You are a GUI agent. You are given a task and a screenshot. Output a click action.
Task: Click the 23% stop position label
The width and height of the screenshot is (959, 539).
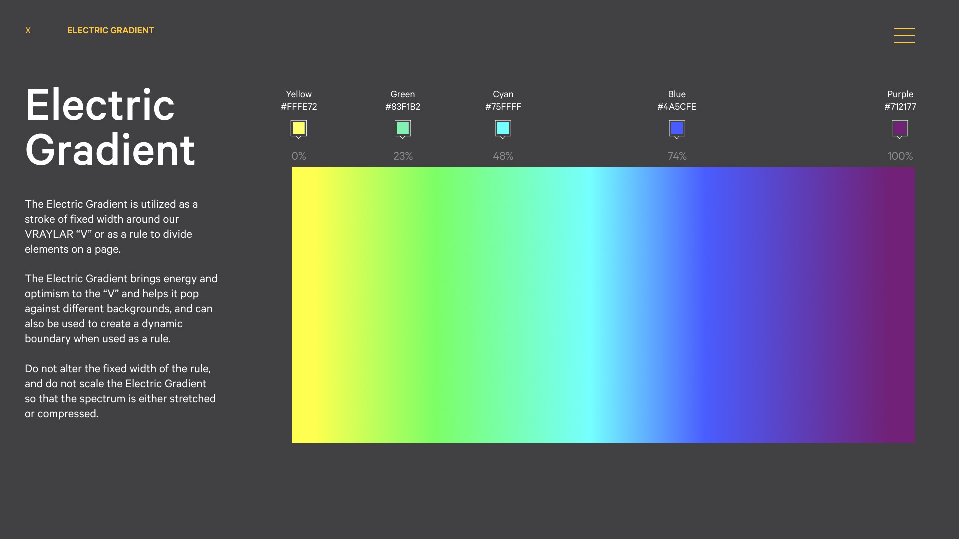(403, 156)
